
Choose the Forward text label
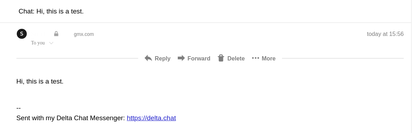point(199,59)
